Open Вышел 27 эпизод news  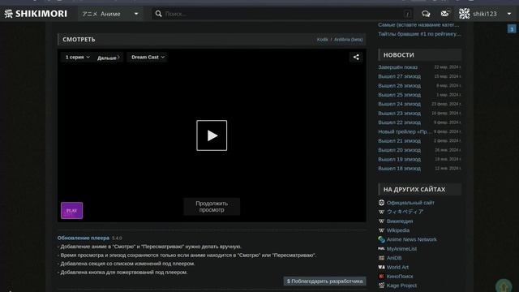[x=400, y=76]
